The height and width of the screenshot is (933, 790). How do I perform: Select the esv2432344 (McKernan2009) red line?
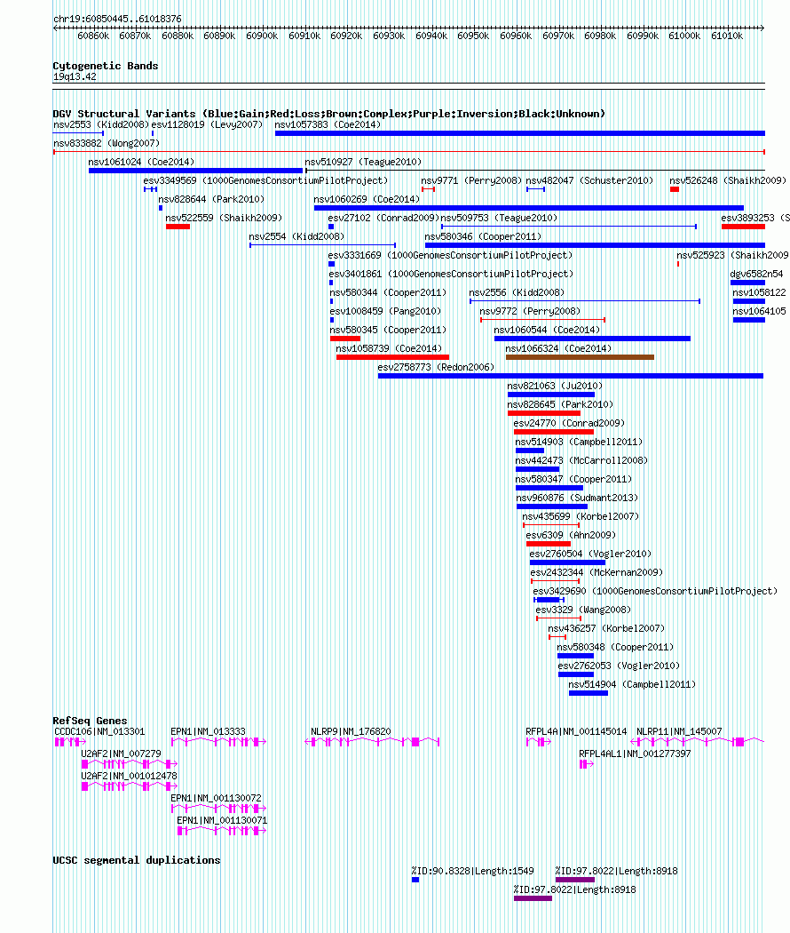pyautogui.click(x=555, y=581)
